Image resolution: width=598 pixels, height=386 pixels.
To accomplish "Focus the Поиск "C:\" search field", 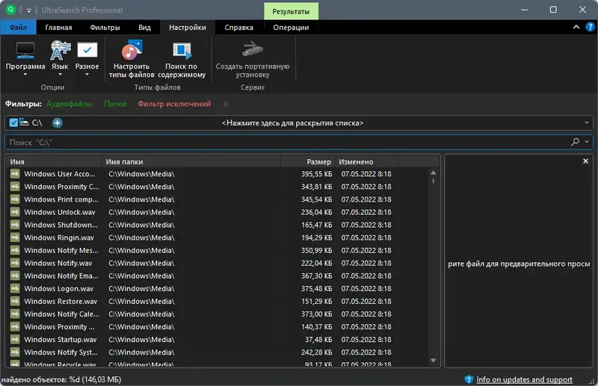I will point(288,142).
